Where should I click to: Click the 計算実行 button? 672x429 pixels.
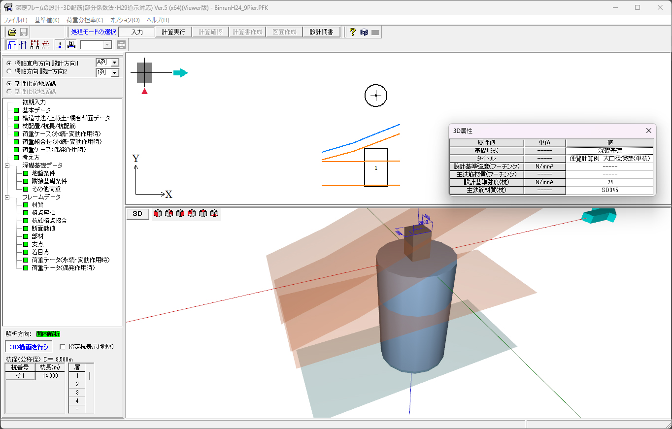173,32
